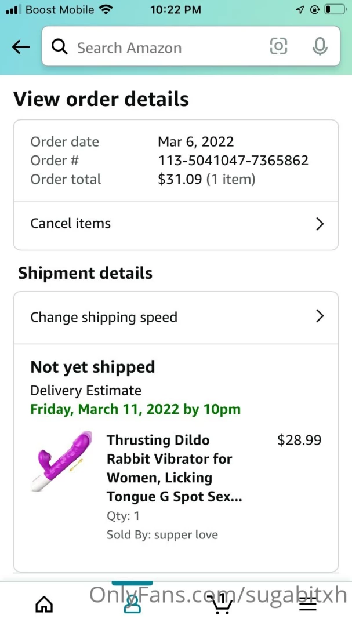The width and height of the screenshot is (352, 626).
Task: Open the hamburger menu icon
Action: [308, 605]
